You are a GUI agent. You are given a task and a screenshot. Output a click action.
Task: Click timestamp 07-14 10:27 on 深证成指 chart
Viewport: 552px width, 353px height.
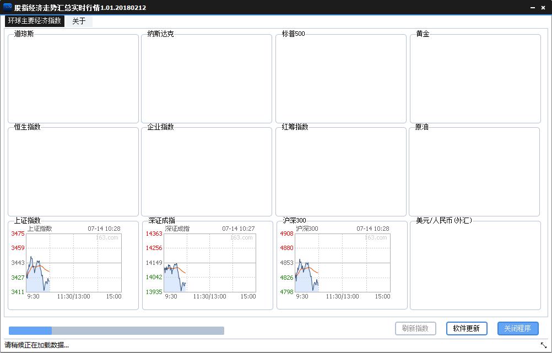click(x=239, y=229)
